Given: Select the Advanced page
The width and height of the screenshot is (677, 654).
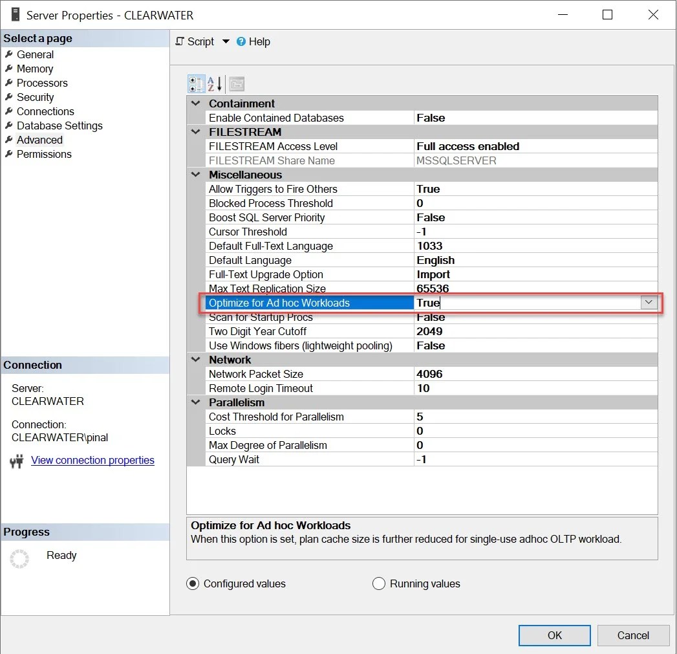Looking at the screenshot, I should (39, 140).
